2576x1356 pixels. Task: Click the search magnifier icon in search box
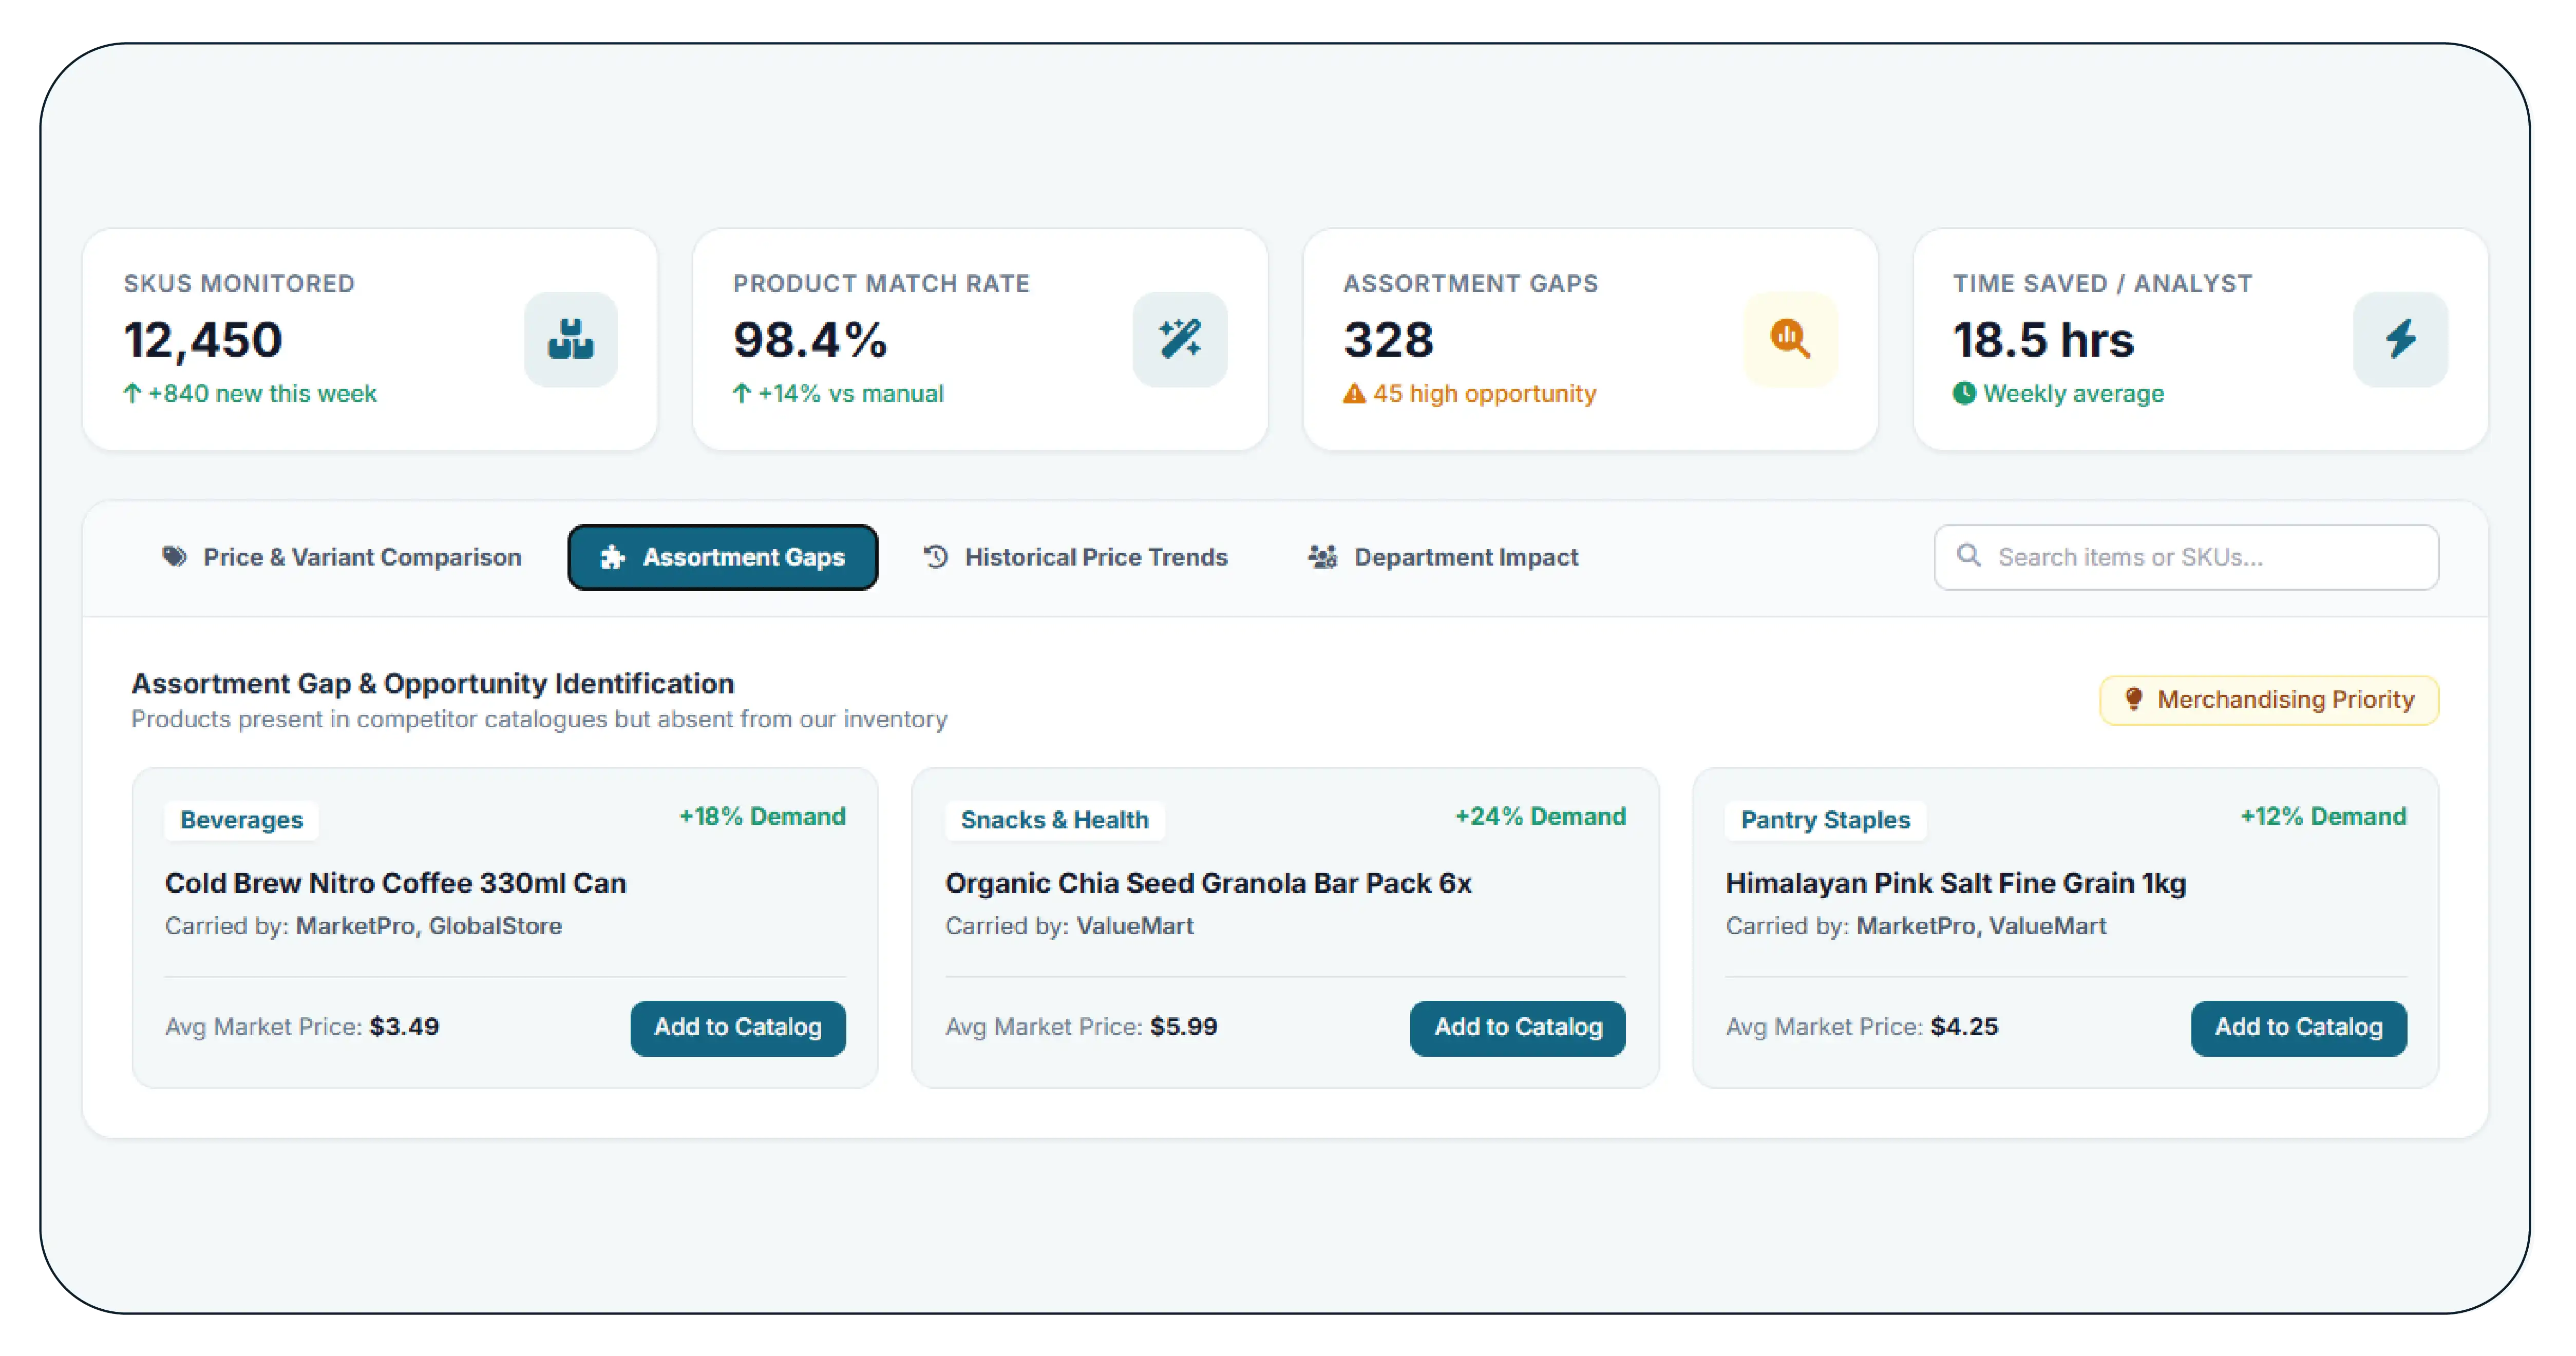1968,555
